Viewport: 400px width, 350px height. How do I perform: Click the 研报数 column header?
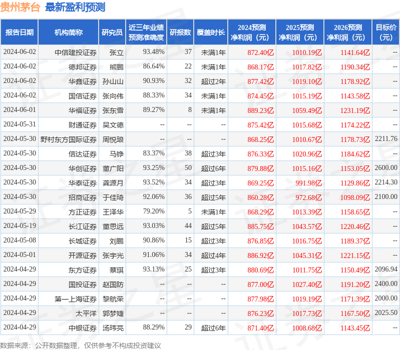pyautogui.click(x=180, y=32)
